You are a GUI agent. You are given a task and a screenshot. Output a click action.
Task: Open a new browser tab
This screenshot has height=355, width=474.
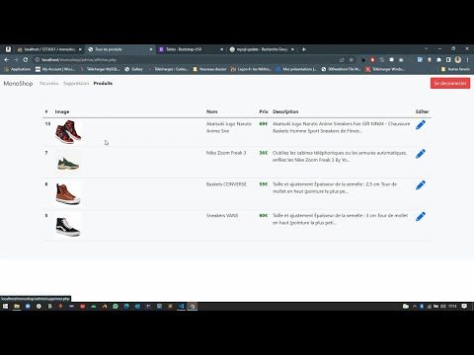tap(304, 49)
